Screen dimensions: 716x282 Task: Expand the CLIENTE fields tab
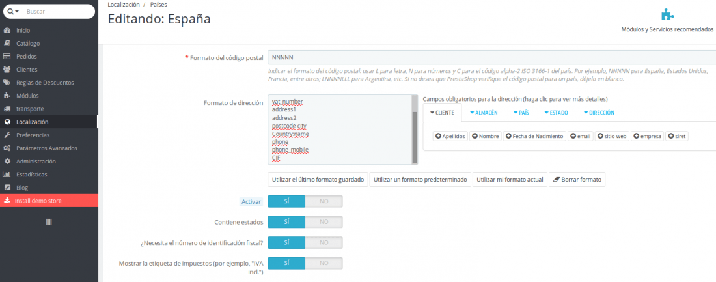tap(442, 113)
